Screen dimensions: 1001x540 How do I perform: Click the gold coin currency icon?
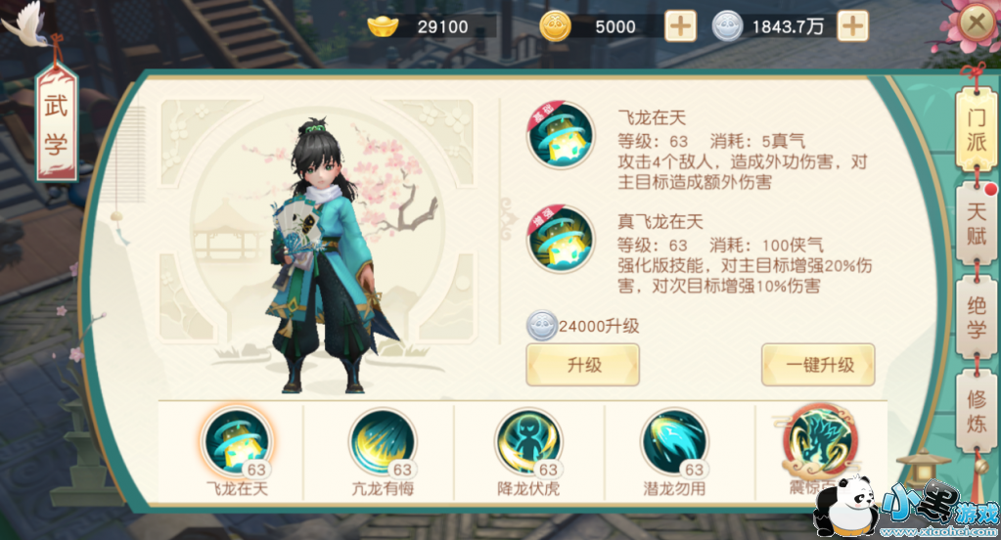pos(555,26)
